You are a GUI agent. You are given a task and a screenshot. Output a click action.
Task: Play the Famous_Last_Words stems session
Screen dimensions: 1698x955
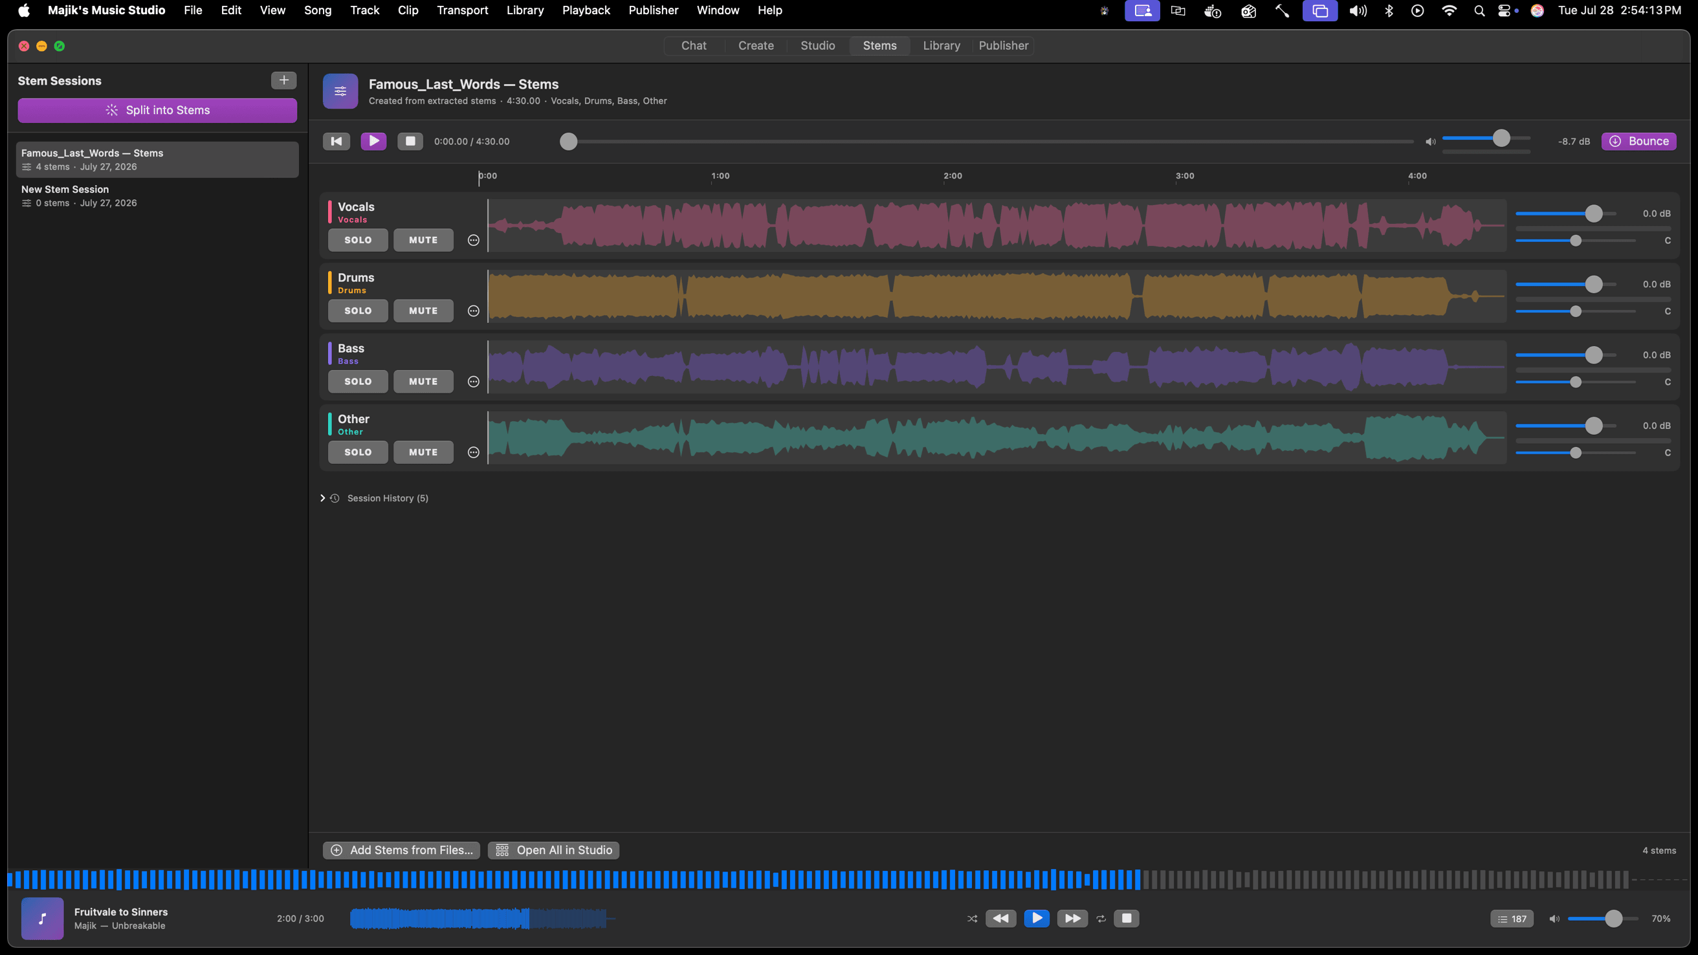(373, 141)
